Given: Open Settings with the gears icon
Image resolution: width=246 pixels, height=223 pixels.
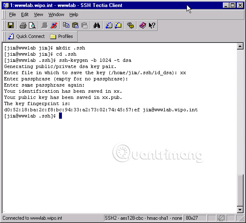Looking at the screenshot, I should [x=130, y=25].
